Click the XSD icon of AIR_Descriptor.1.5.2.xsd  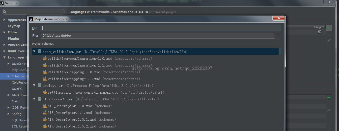pos(45,126)
